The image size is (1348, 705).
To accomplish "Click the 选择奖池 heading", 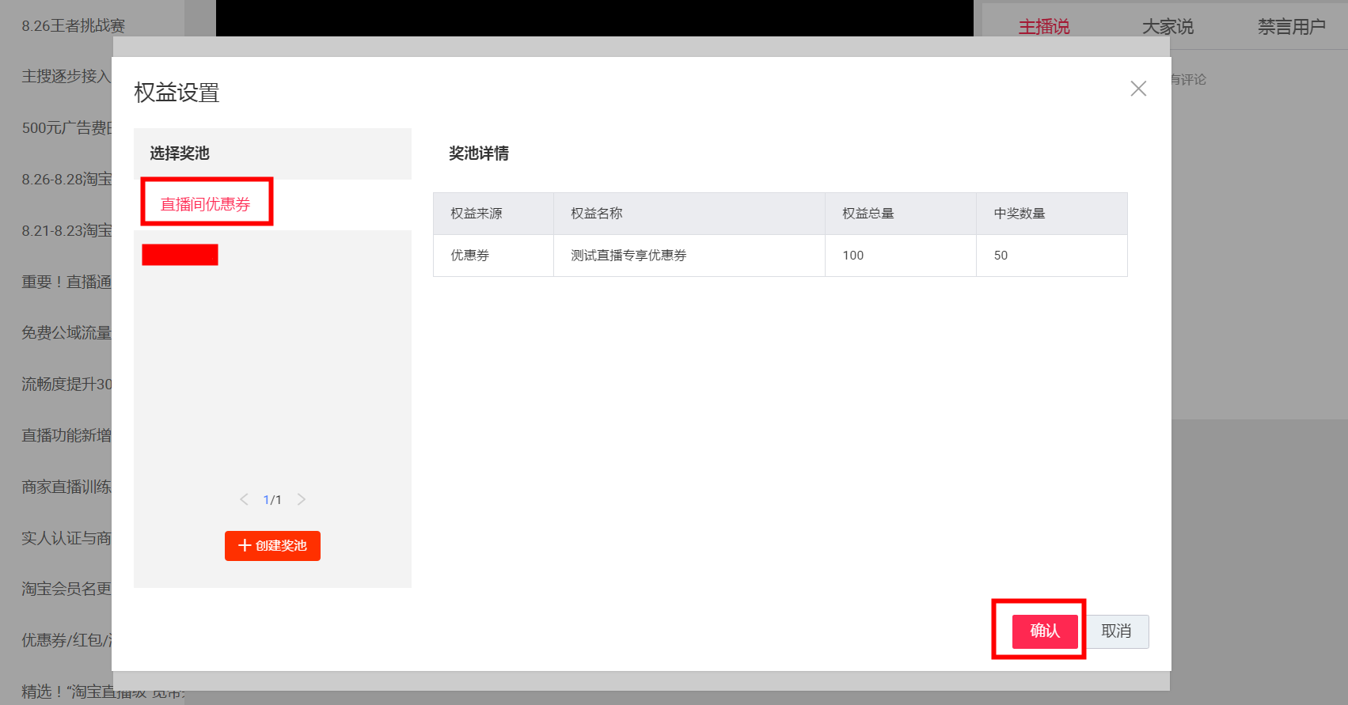I will pyautogui.click(x=180, y=154).
